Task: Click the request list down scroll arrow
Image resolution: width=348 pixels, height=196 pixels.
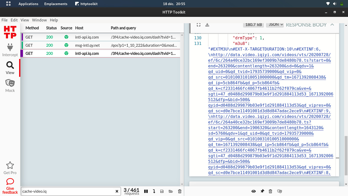Action: pyautogui.click(x=182, y=184)
